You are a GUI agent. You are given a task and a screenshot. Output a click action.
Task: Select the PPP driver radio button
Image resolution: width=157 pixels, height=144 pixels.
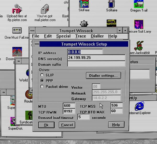42,81
